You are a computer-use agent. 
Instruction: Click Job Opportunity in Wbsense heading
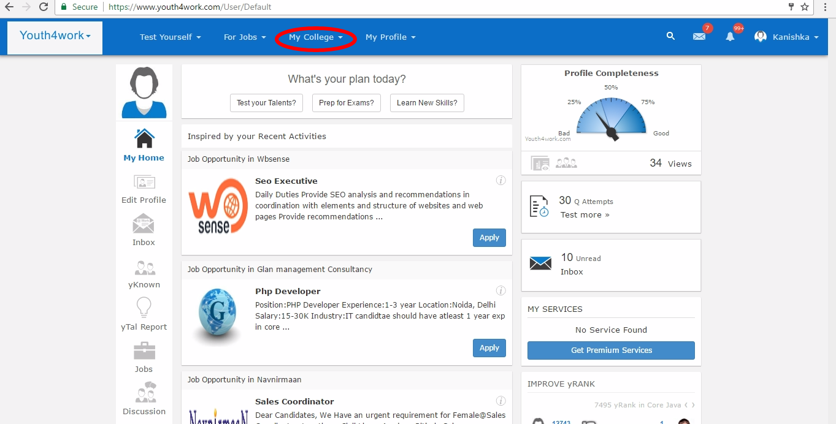239,159
